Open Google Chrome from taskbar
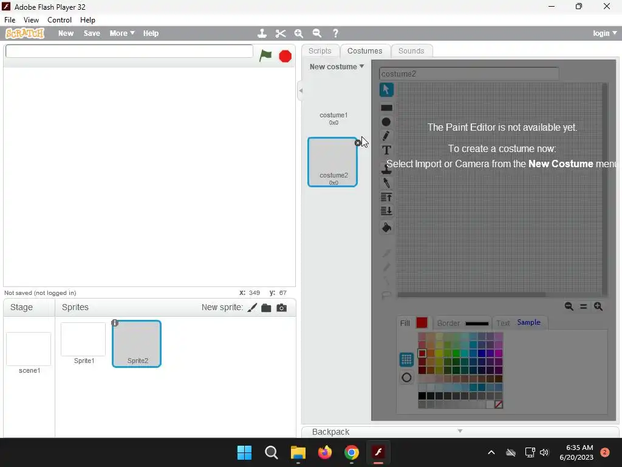Image resolution: width=622 pixels, height=467 pixels. coord(352,452)
